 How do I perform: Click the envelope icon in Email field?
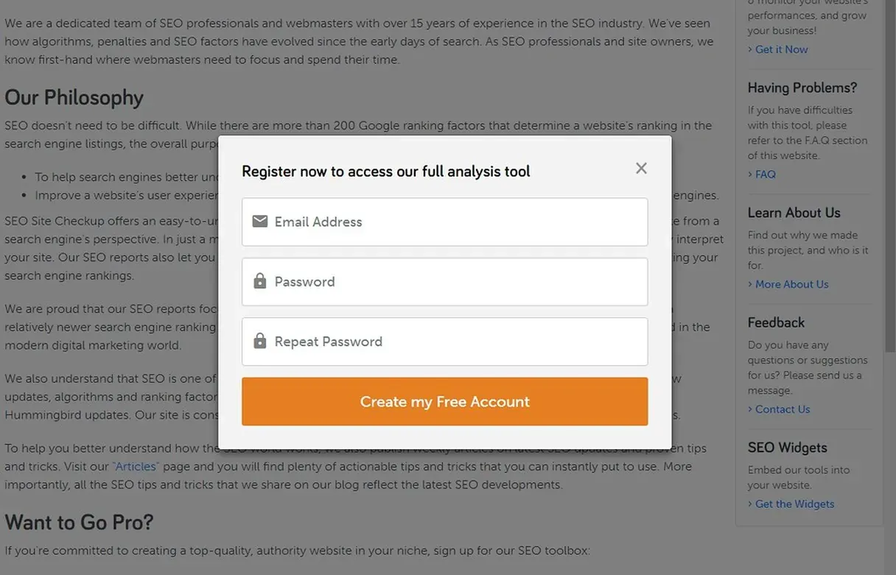pos(259,222)
